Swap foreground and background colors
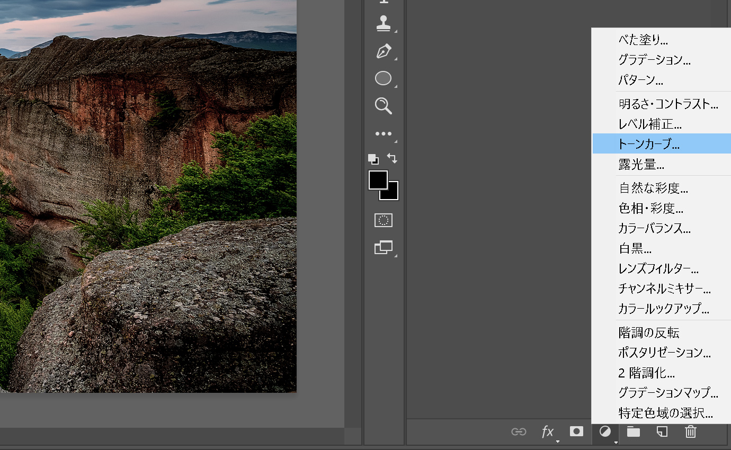The height and width of the screenshot is (450, 731). (x=392, y=158)
